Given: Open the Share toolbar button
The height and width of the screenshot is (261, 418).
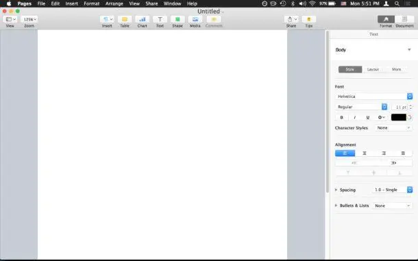Looking at the screenshot, I should click(291, 19).
